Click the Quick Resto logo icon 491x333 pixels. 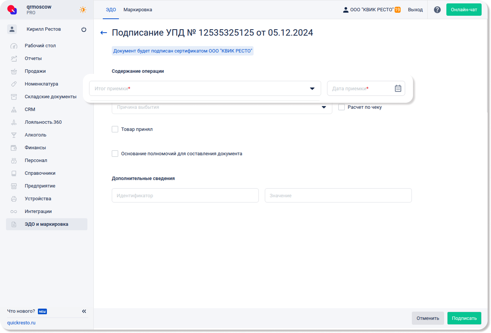12,10
